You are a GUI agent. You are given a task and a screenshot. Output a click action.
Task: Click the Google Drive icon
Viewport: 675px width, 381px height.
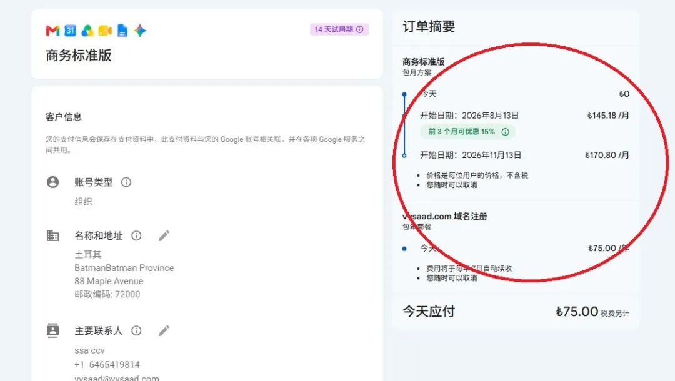[x=87, y=31]
